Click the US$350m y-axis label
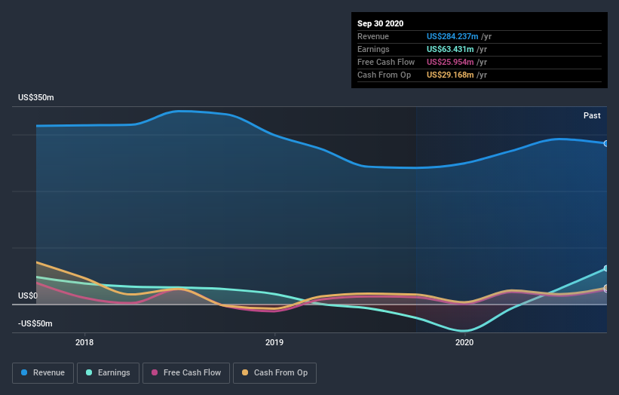The height and width of the screenshot is (395, 619). pos(36,97)
